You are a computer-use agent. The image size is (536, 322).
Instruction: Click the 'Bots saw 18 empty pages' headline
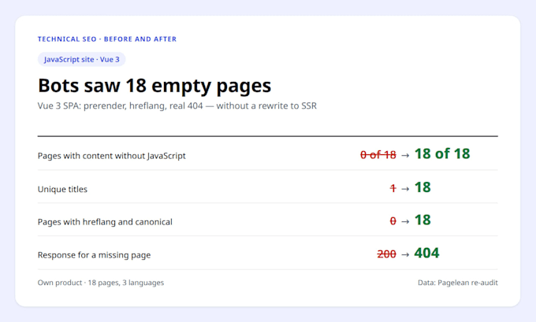click(154, 86)
